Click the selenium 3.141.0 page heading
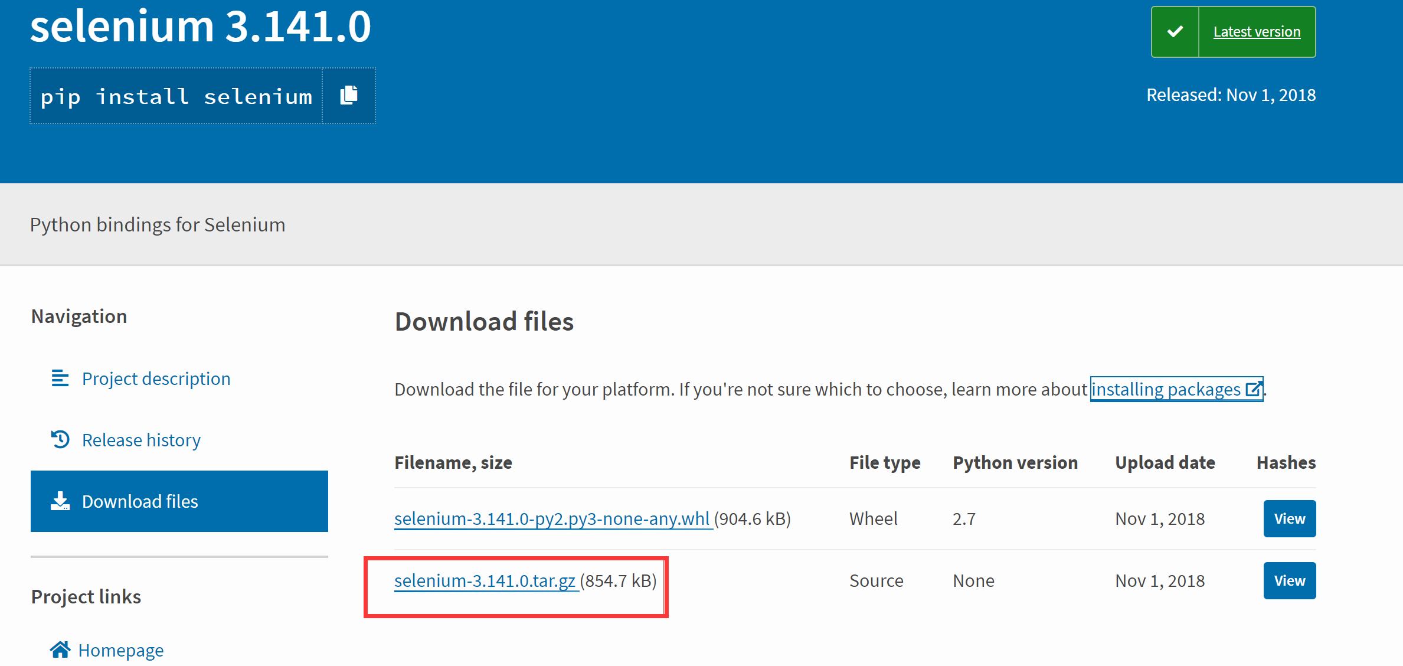This screenshot has height=666, width=1403. (201, 27)
